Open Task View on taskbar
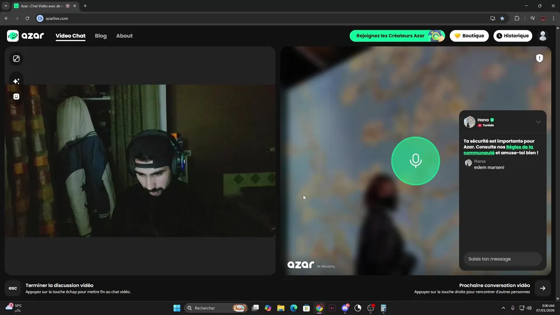The image size is (560, 315). coord(255,308)
